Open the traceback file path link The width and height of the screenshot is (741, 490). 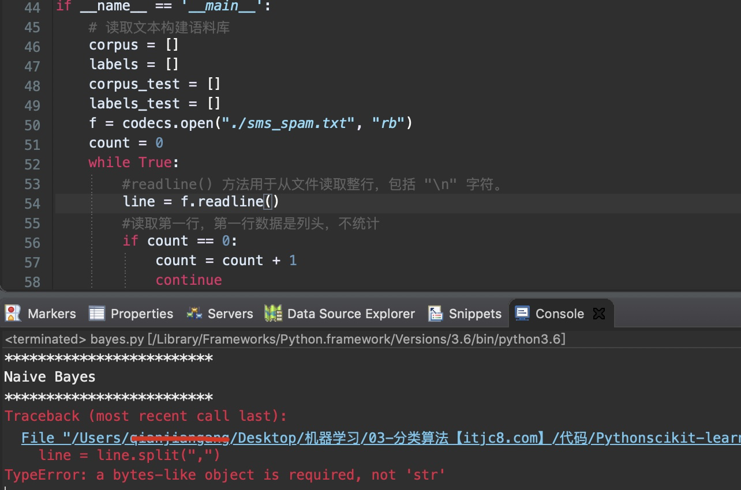[381, 438]
